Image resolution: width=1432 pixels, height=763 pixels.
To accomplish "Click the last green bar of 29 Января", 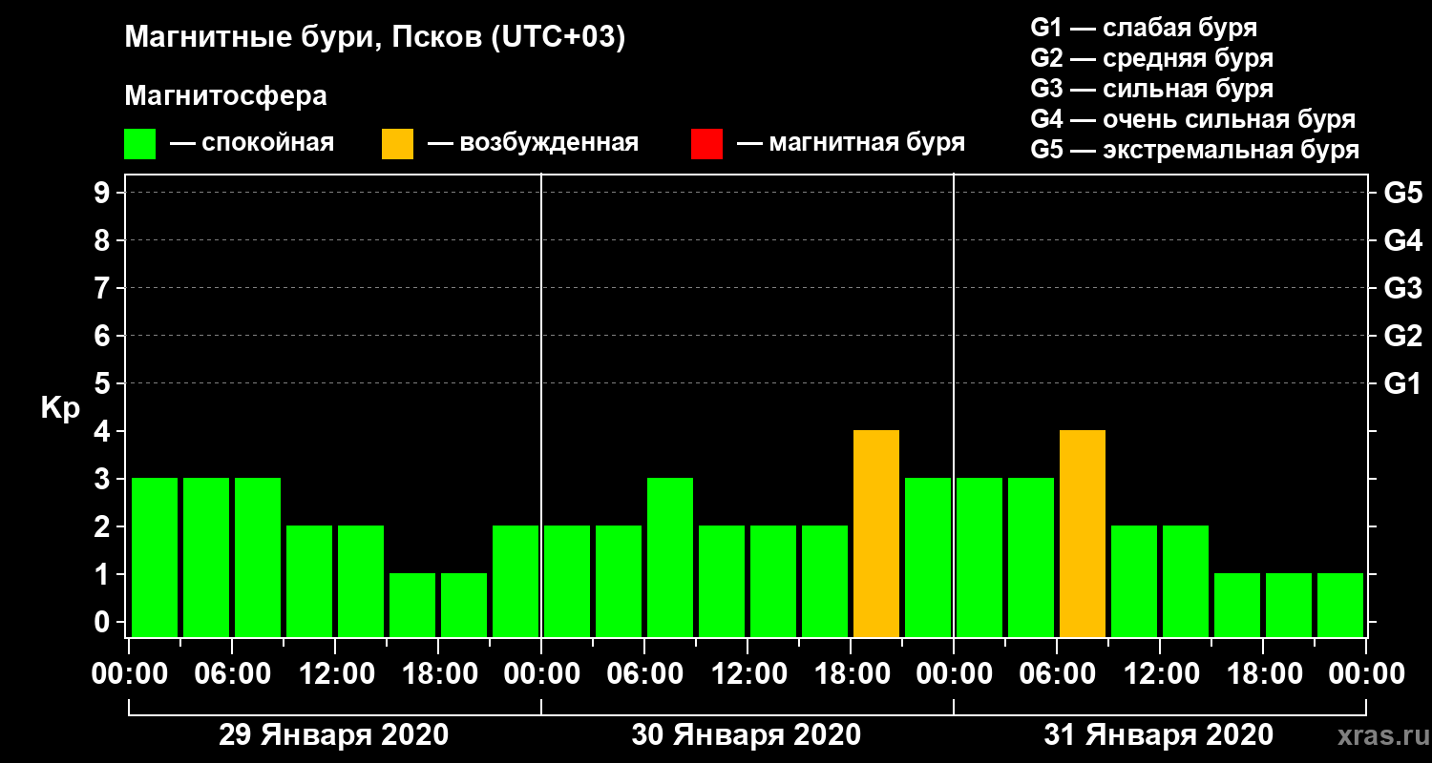I will pos(516,581).
